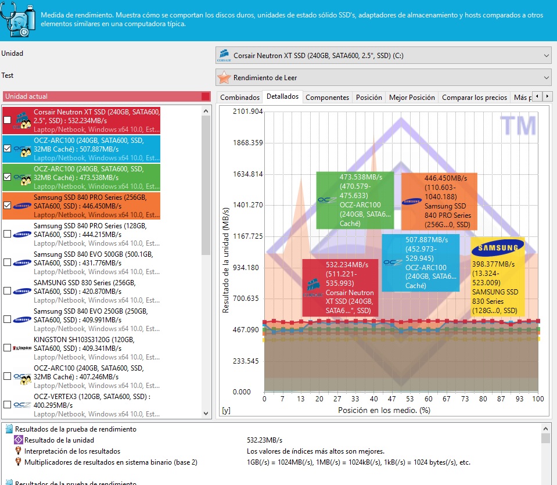Click results panel scroll up arrow
Viewport: 557px width, 485px height.
(x=545, y=428)
